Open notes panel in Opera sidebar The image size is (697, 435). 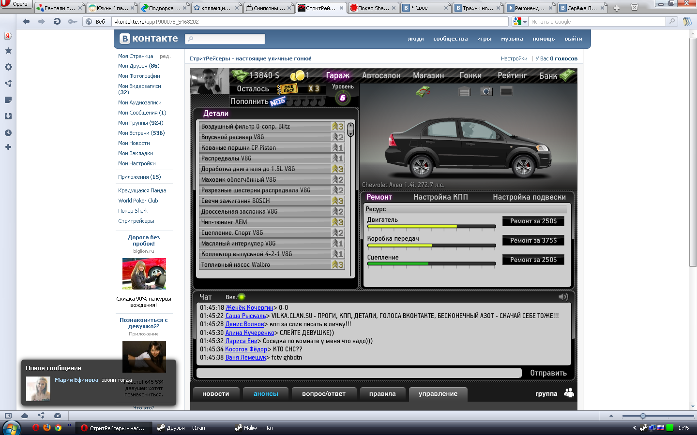pyautogui.click(x=8, y=100)
